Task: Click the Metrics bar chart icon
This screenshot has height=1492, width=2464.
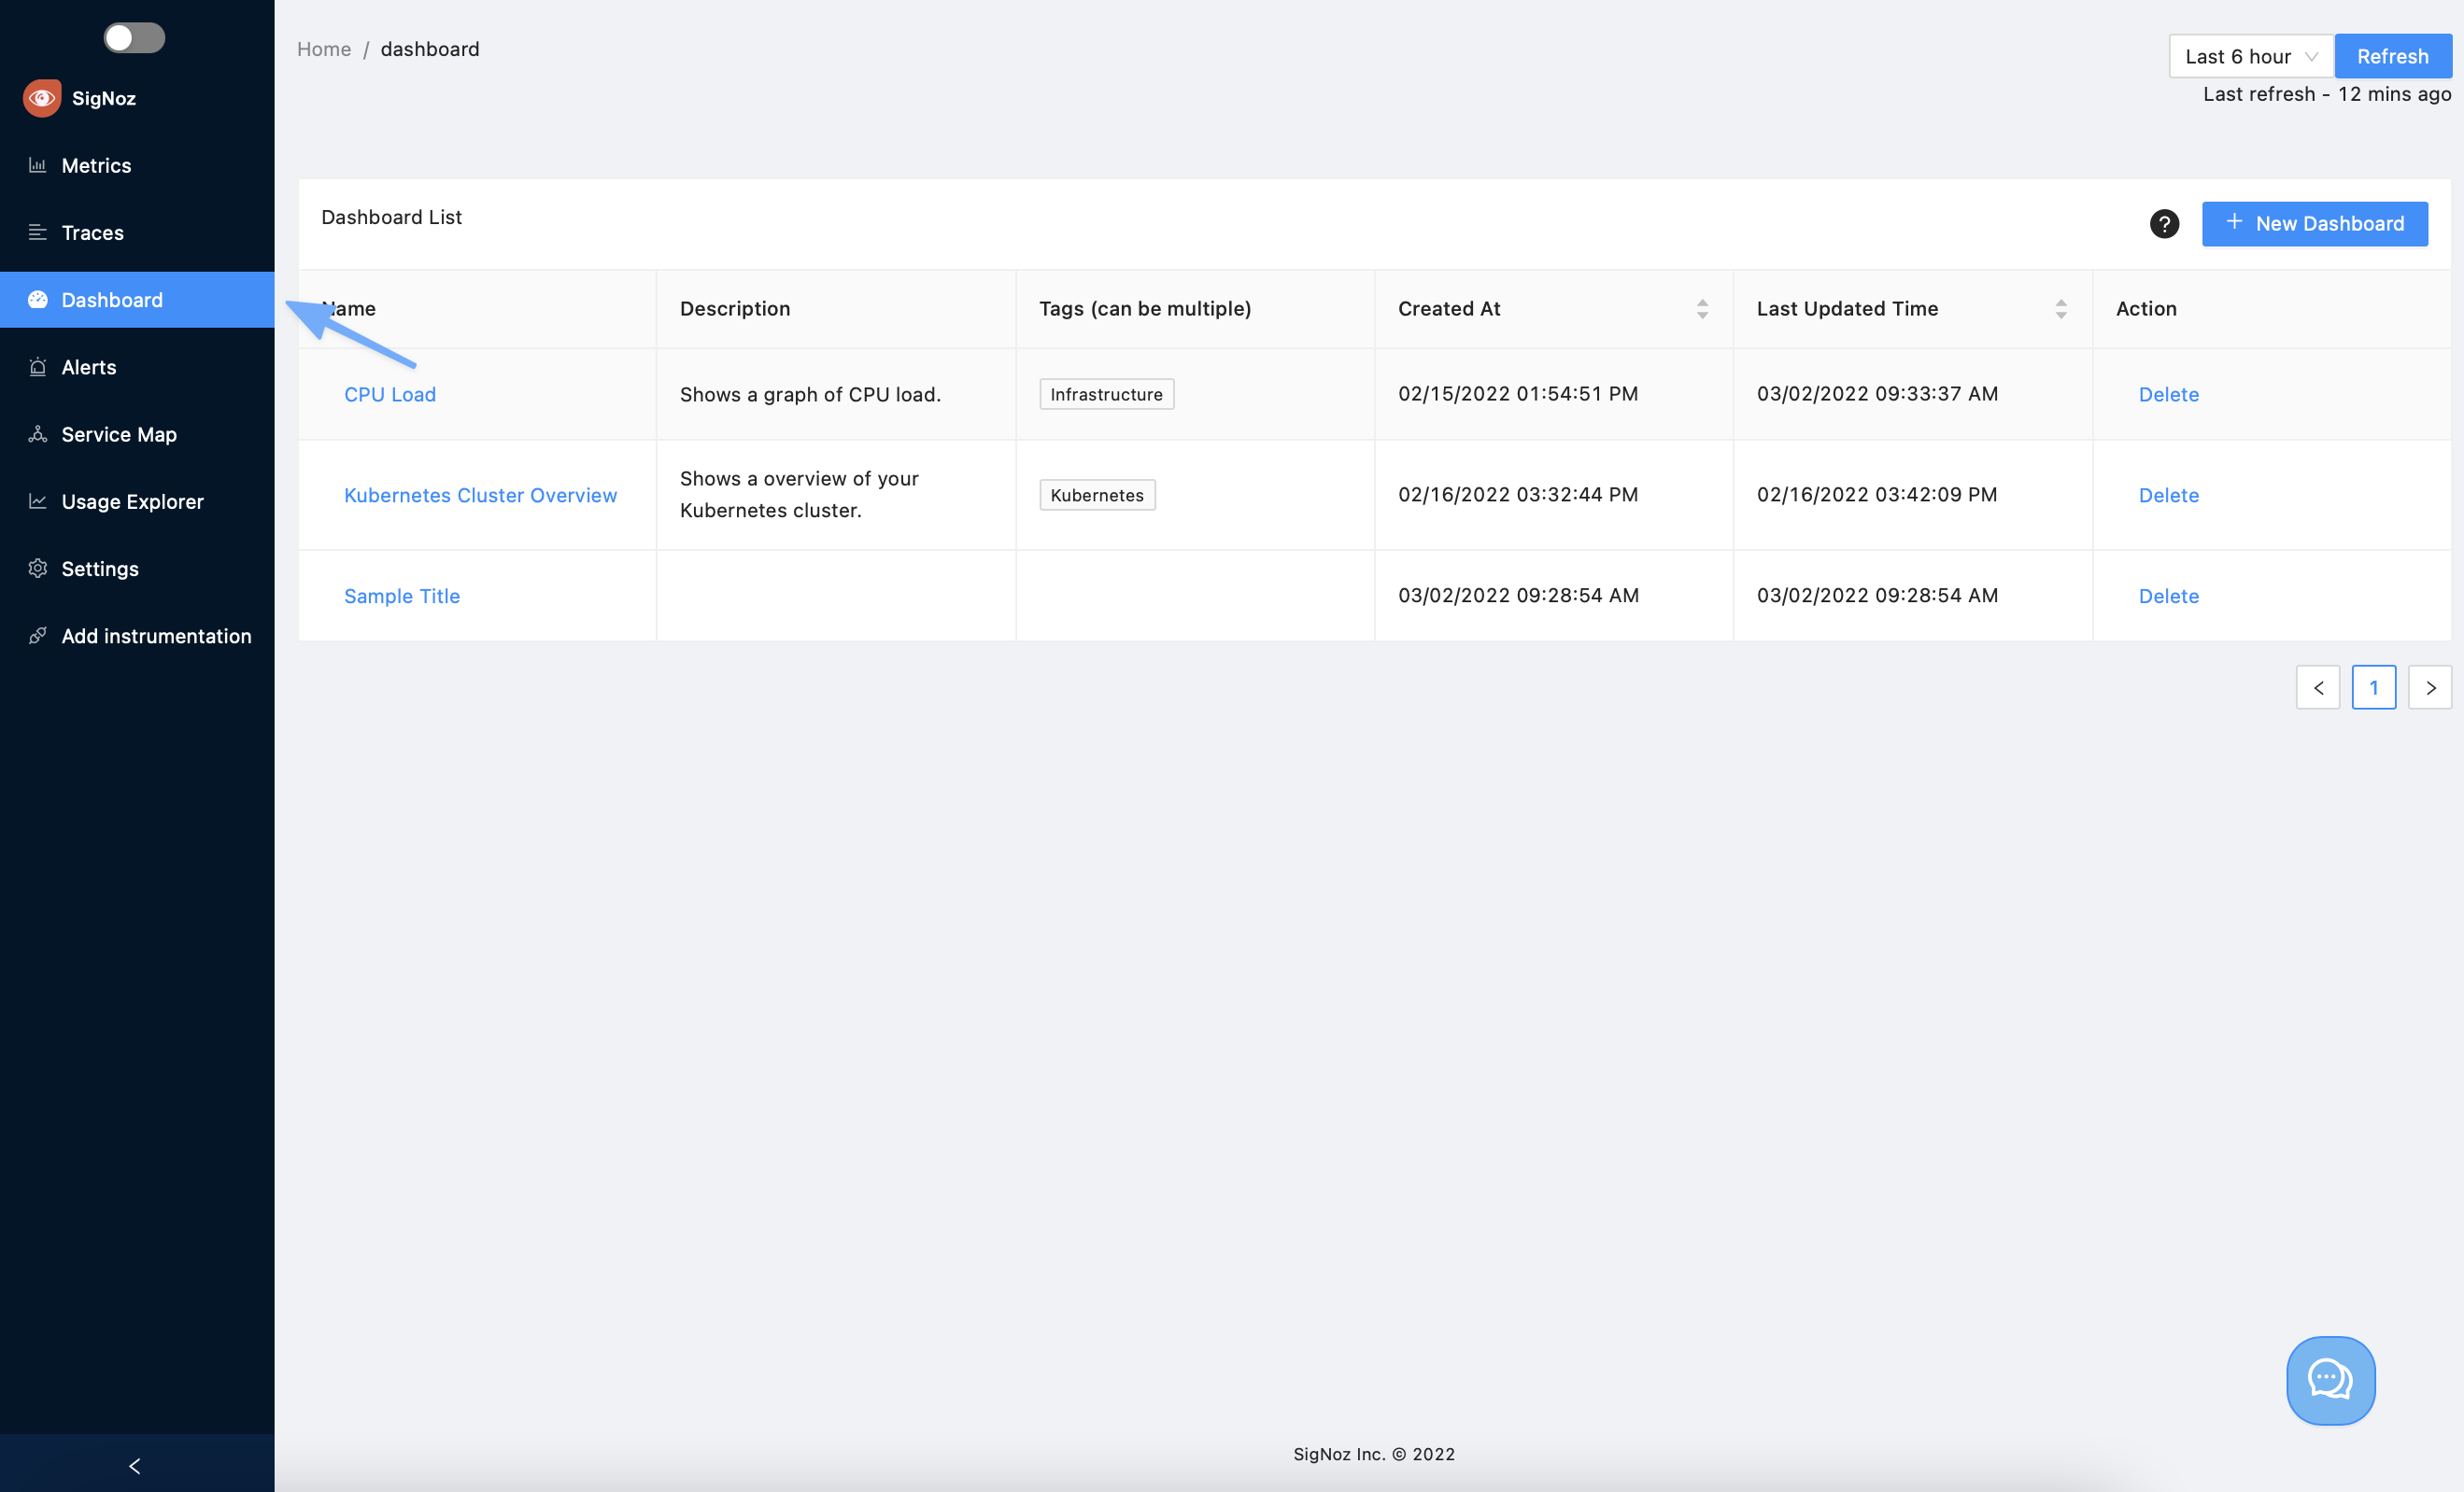Action: click(x=38, y=165)
